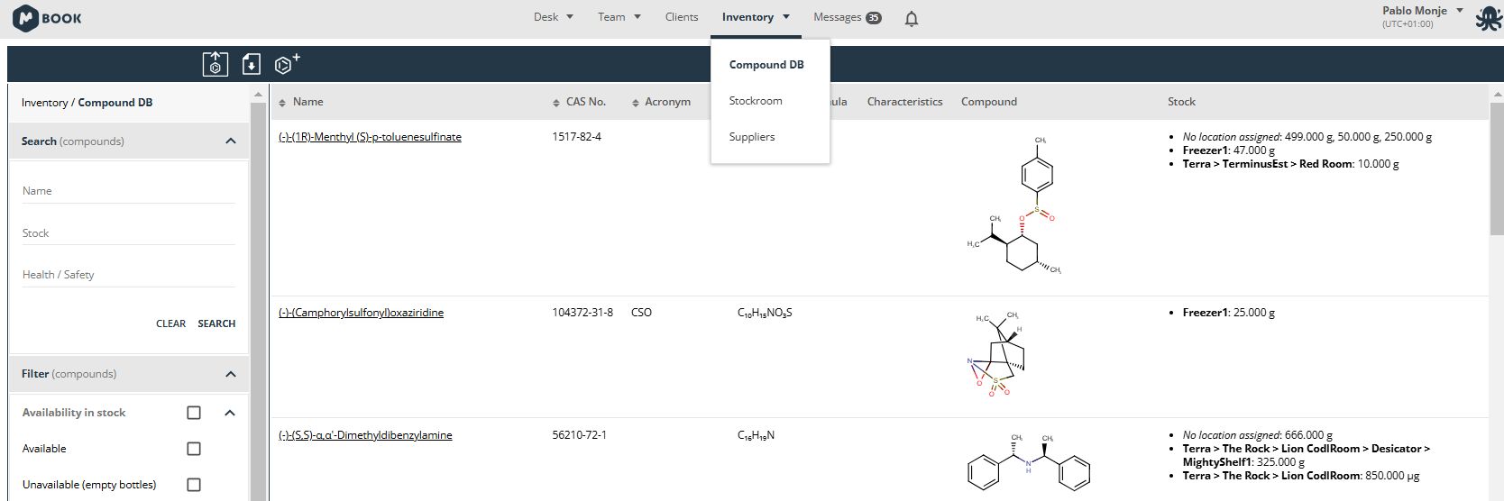Check the Available filter checkbox
Screen dimensions: 1504x501
pos(194,449)
